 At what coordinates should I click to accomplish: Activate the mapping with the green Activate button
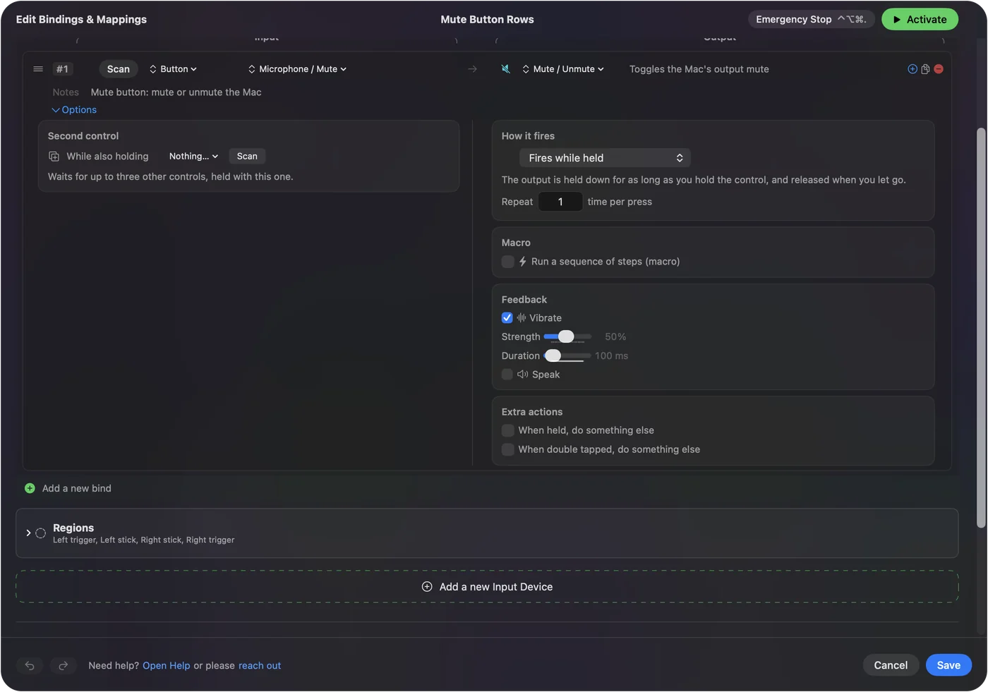(920, 20)
